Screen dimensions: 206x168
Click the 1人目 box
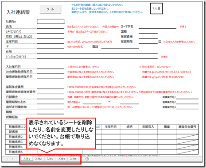pyautogui.click(x=156, y=8)
